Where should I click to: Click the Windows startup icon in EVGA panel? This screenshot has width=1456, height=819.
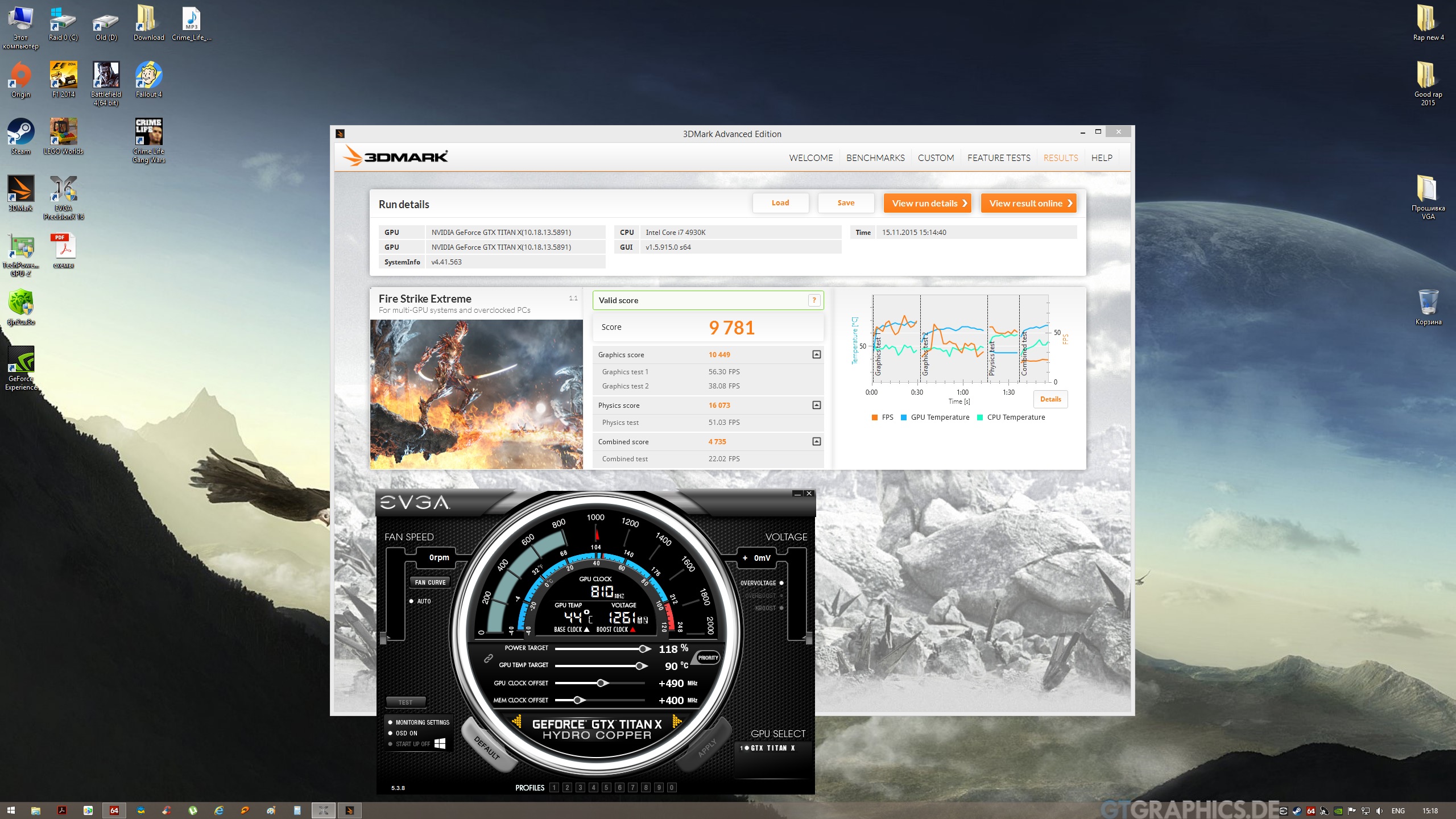pos(440,743)
